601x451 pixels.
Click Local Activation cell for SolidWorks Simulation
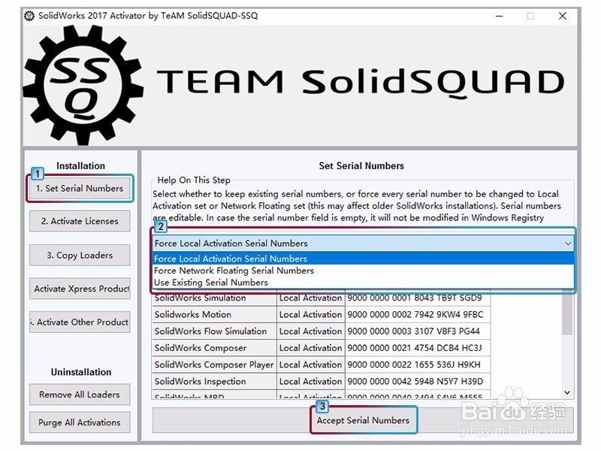(311, 298)
